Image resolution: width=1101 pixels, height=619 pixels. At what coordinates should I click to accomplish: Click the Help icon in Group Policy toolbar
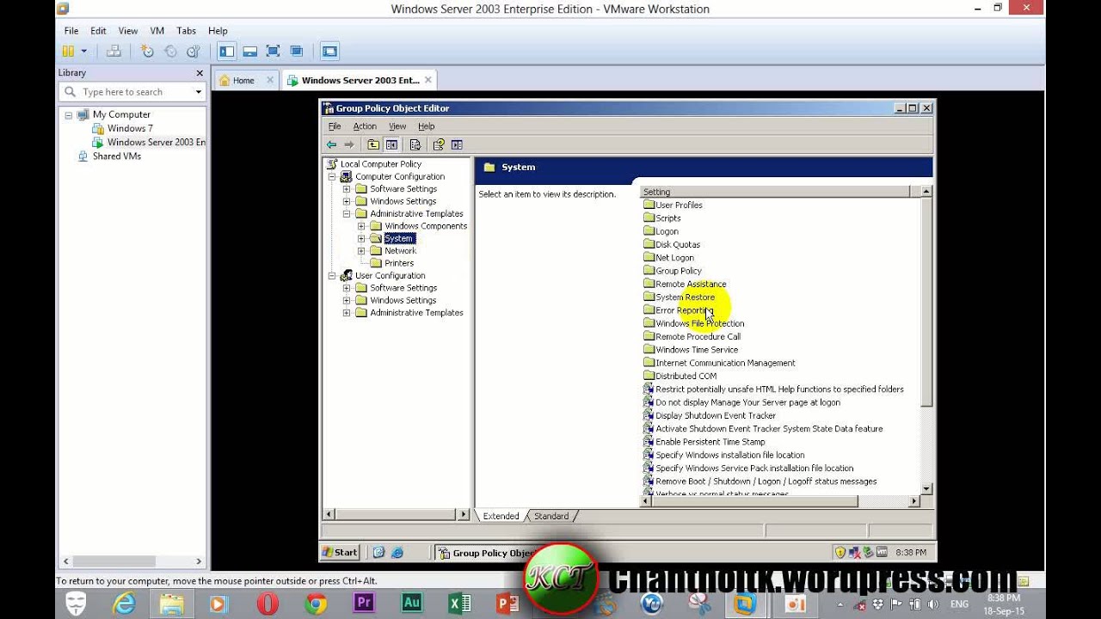[x=439, y=144]
